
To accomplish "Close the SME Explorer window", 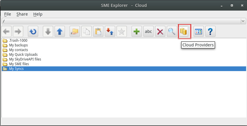I will 242,6.
